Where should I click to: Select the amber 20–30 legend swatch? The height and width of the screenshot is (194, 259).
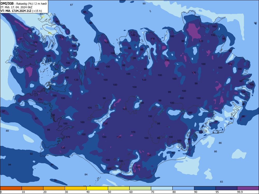pyautogui.click(x=54, y=188)
